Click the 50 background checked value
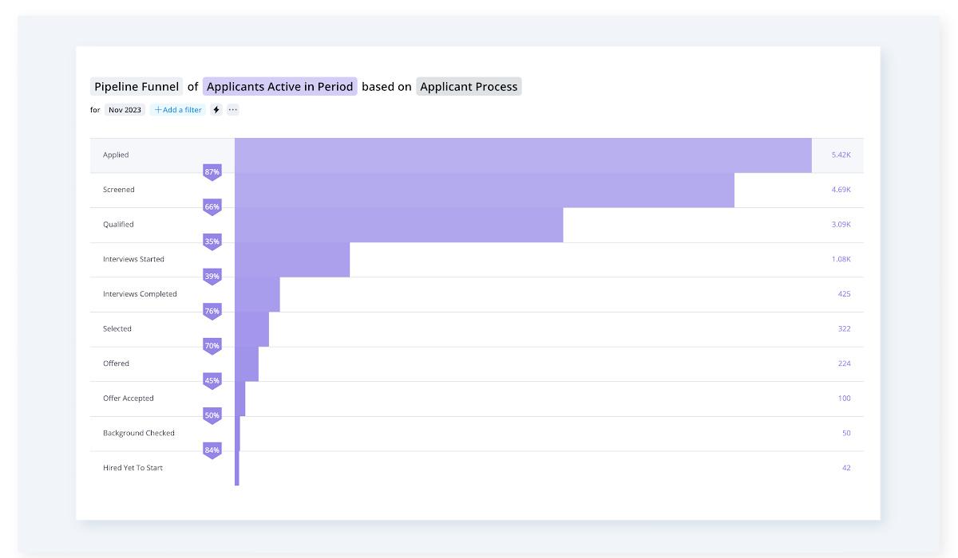Screen dimensions: 958x558 [x=846, y=433]
